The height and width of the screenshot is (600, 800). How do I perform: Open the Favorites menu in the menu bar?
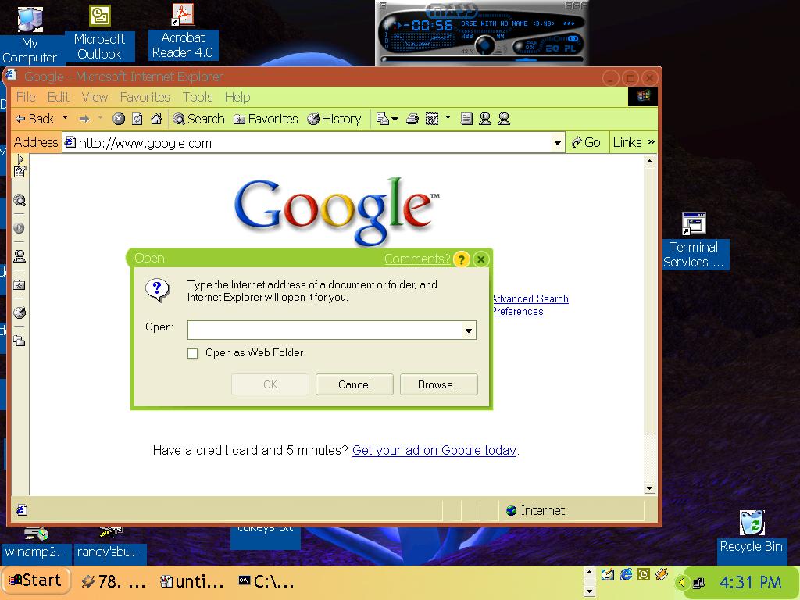[x=145, y=98]
